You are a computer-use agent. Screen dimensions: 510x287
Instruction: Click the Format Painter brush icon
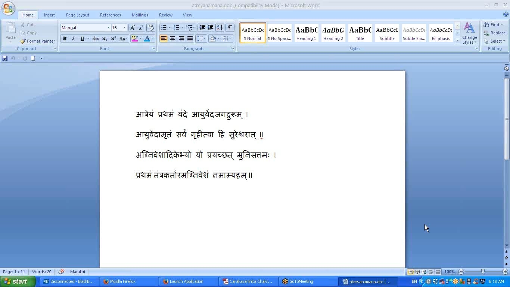23,41
